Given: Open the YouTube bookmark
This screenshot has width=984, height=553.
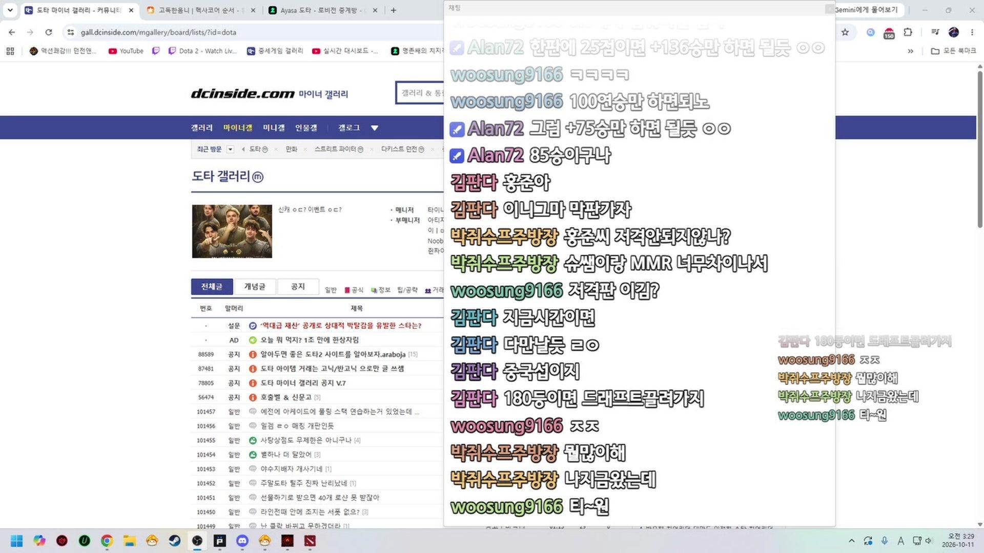Looking at the screenshot, I should pos(126,51).
